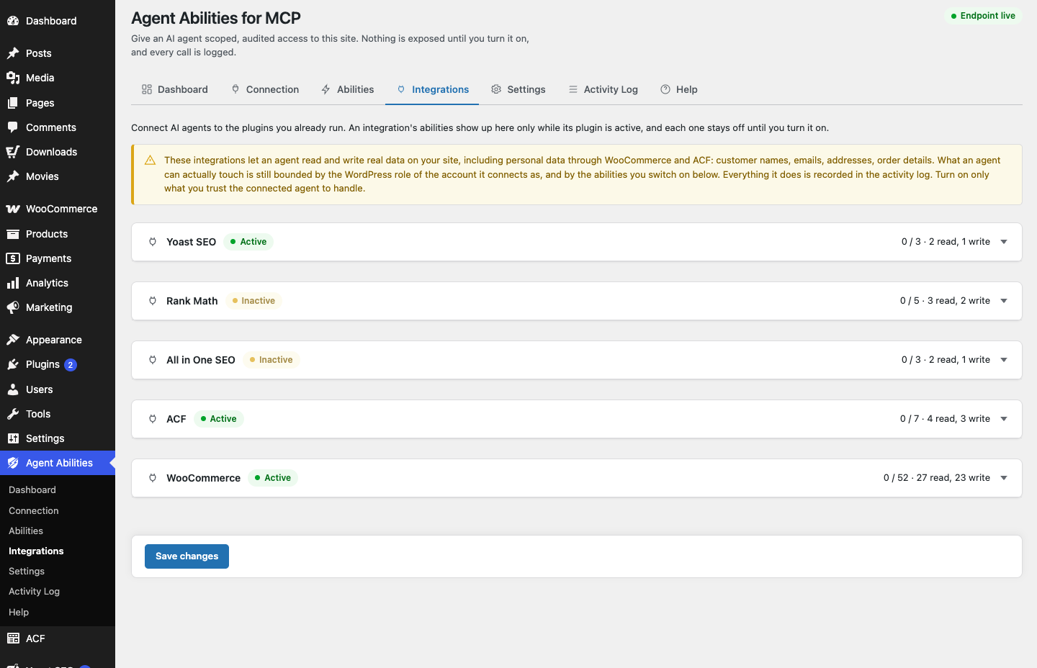Click Yoast SEO "0 / 3 · 2 read, 1 write" text
Screen dimensions: 1037x668
[x=946, y=242]
